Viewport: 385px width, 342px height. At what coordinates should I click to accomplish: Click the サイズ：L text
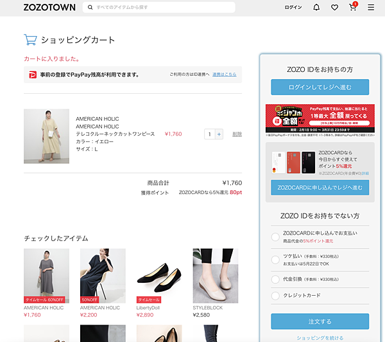tap(87, 149)
